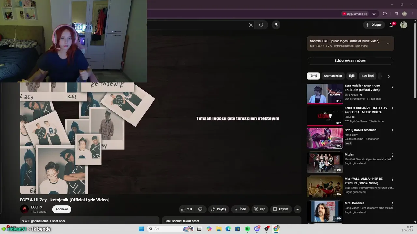Open YAŞLI AMCA HEP DE YORGUN thumbnail
Viewport: 417px width, 234px height.
pyautogui.click(x=324, y=187)
